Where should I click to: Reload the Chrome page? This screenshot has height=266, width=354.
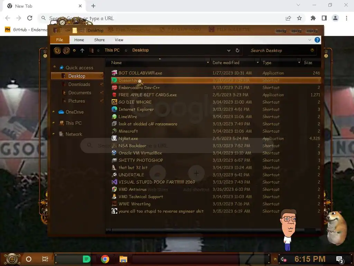pos(30,18)
